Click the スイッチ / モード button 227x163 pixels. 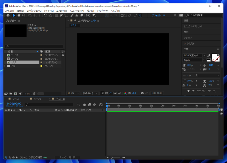pyautogui.click(x=67, y=157)
